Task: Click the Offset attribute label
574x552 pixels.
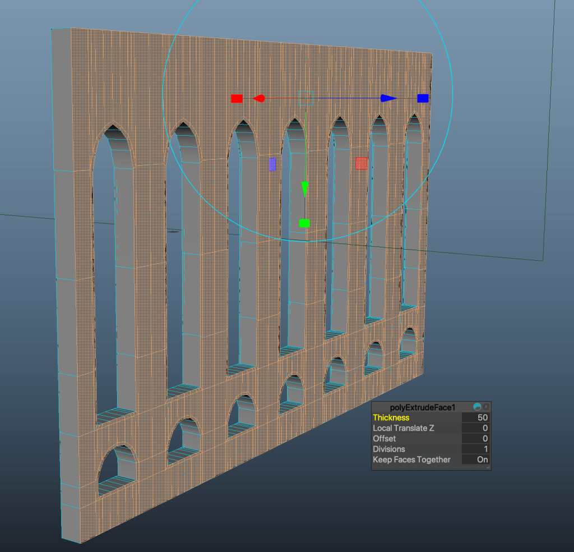Action: tap(384, 439)
